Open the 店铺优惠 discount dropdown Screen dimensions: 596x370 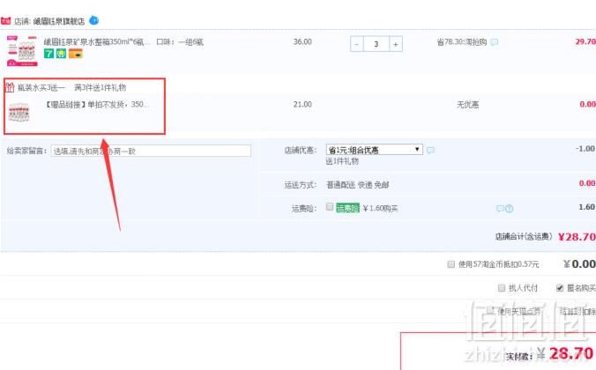375,150
